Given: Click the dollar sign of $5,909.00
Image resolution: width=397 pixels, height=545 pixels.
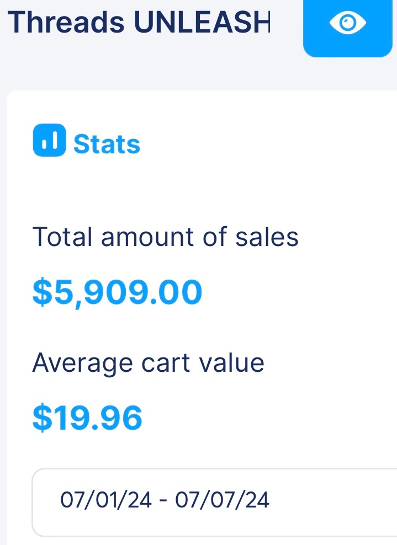Looking at the screenshot, I should point(41,292).
